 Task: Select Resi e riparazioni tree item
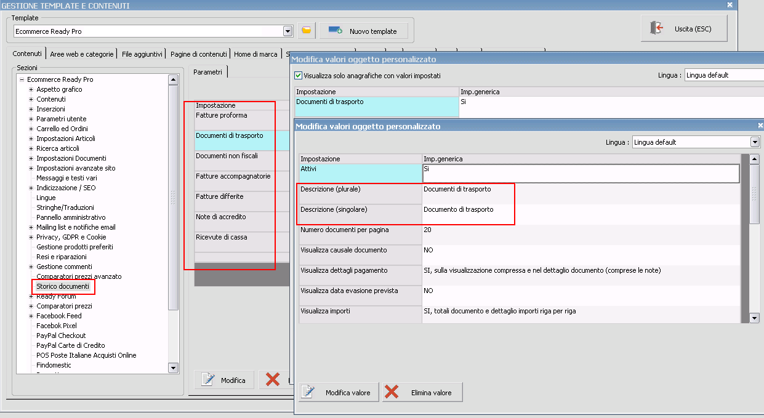(62, 257)
